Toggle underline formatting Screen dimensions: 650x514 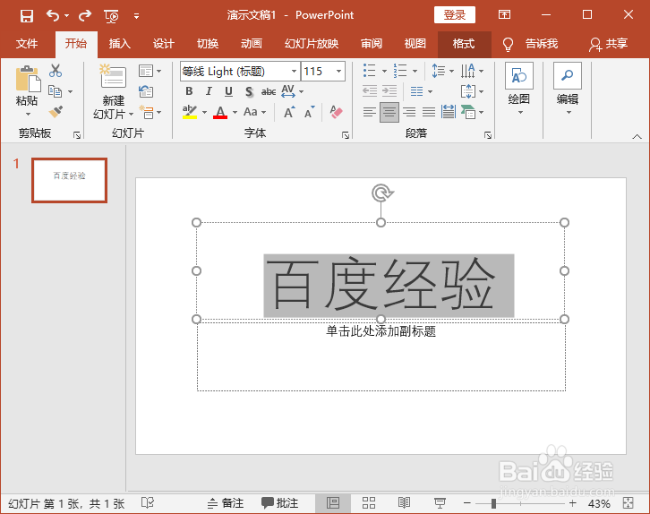coord(228,91)
